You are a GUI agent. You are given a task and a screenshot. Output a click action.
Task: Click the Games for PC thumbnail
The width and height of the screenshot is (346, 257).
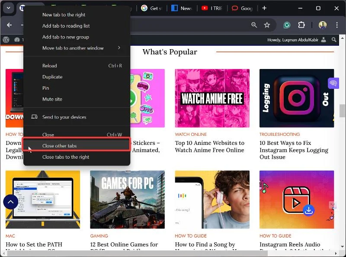127,198
